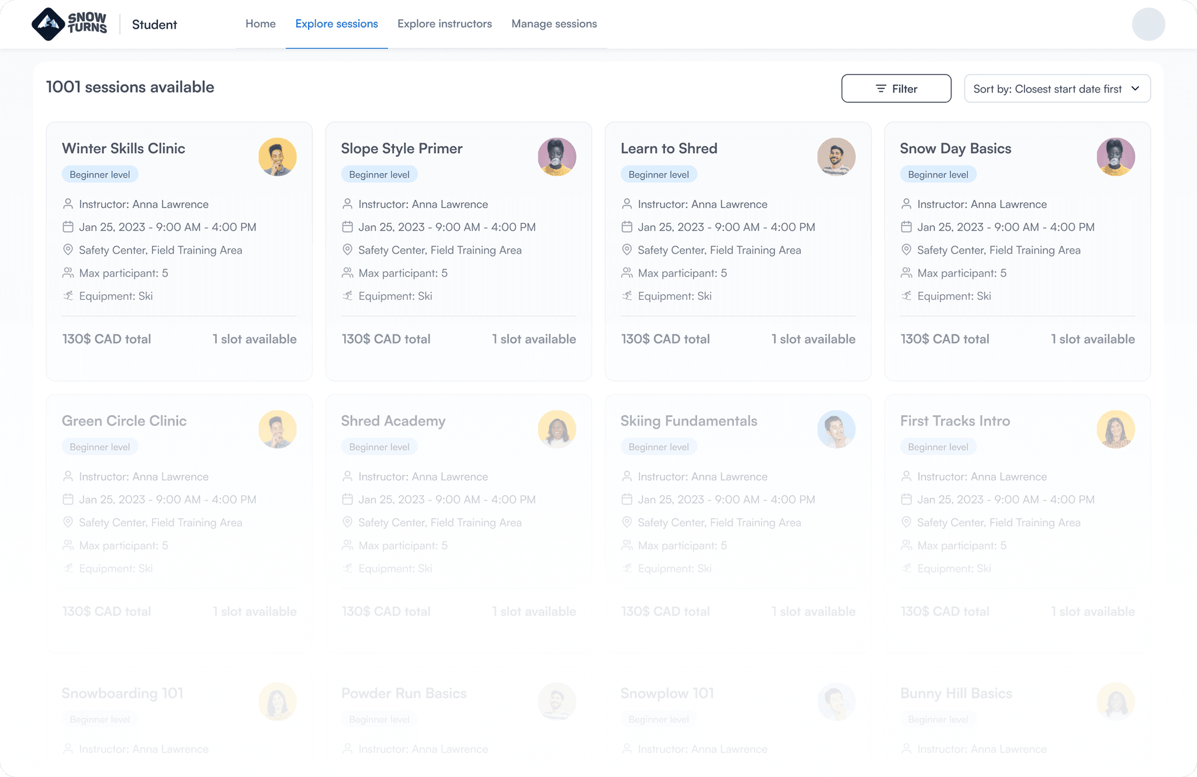Click participants icon on Snow Day Basics card
Image resolution: width=1197 pixels, height=777 pixels.
point(906,273)
